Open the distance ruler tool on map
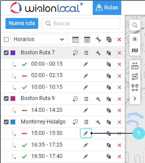This screenshot has height=163, width=145. coord(135,66)
